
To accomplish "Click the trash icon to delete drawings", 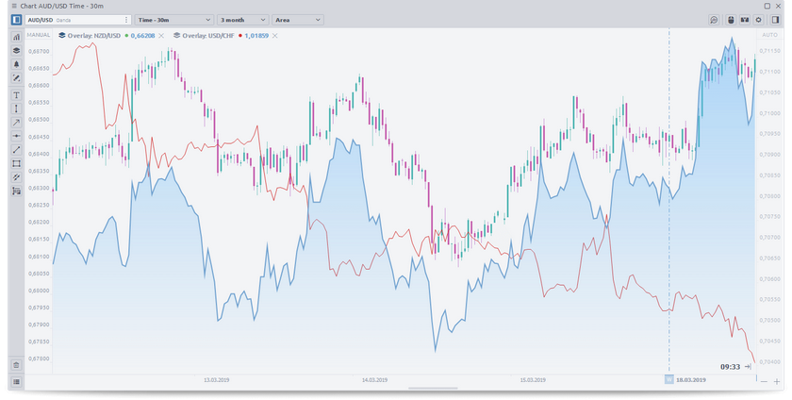I will pos(16,364).
